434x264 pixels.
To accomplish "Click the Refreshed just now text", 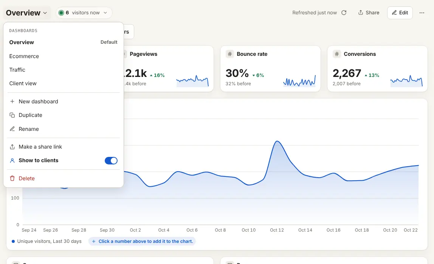I will click(315, 13).
